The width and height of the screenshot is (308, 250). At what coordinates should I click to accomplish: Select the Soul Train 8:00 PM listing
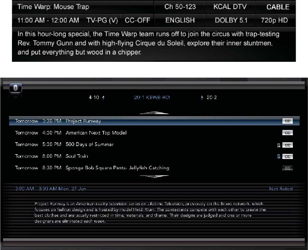(154, 156)
